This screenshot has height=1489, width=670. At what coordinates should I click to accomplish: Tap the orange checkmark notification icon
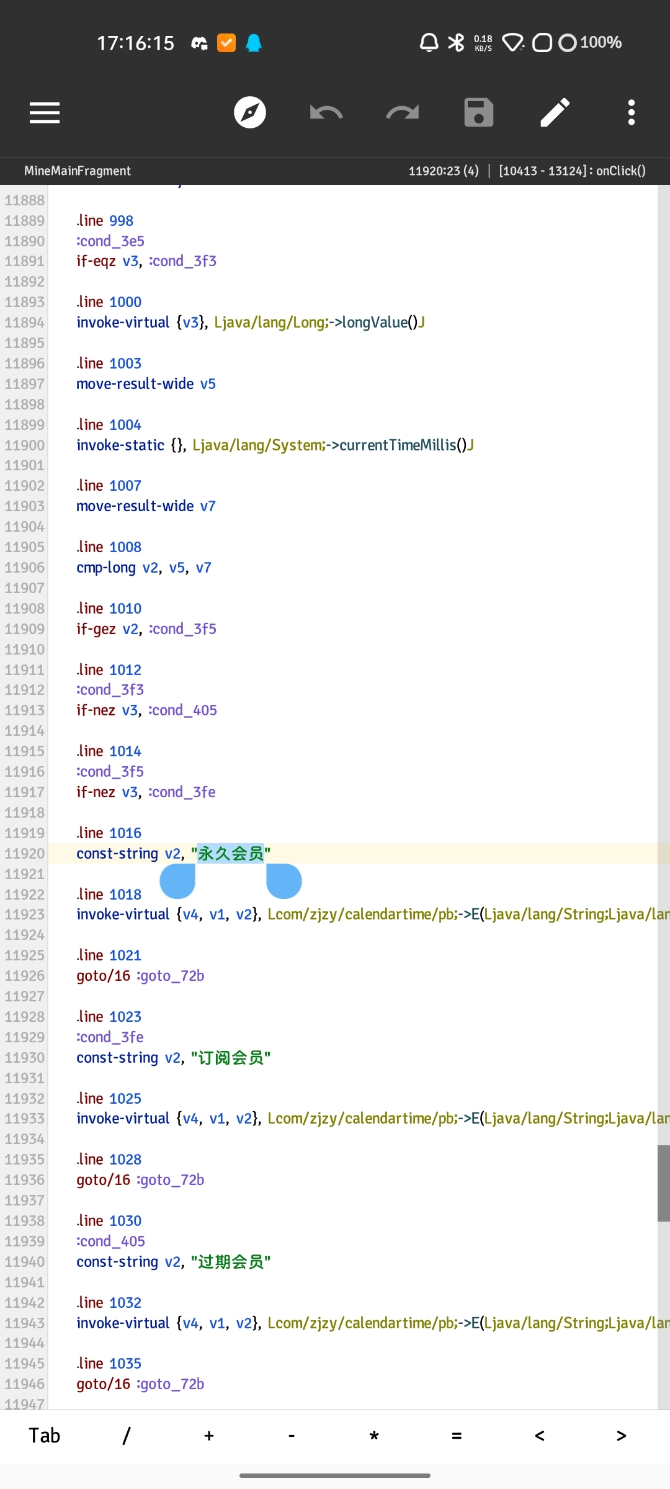[226, 43]
